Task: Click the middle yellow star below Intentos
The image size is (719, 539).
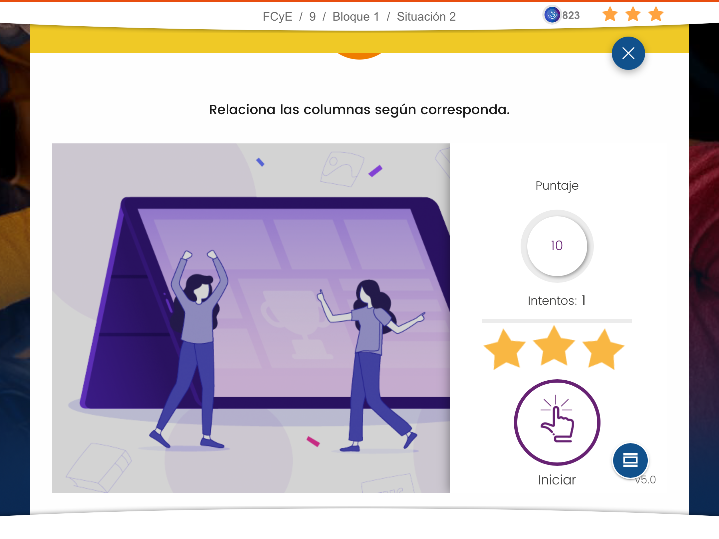Action: click(554, 346)
